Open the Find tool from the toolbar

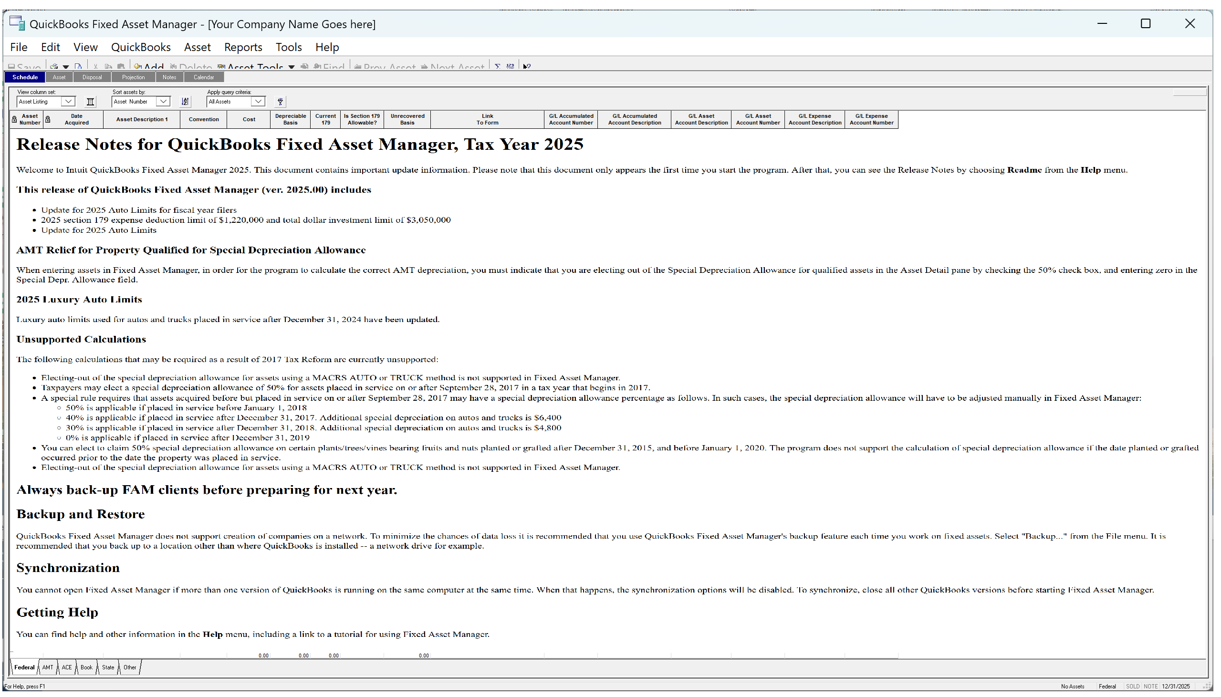coord(330,67)
